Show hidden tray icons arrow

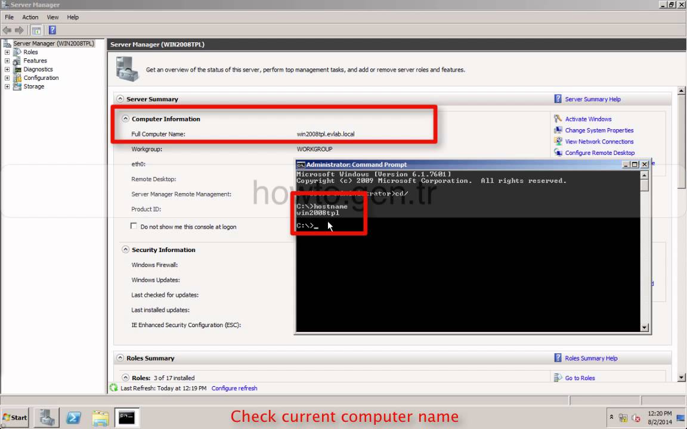click(x=611, y=417)
